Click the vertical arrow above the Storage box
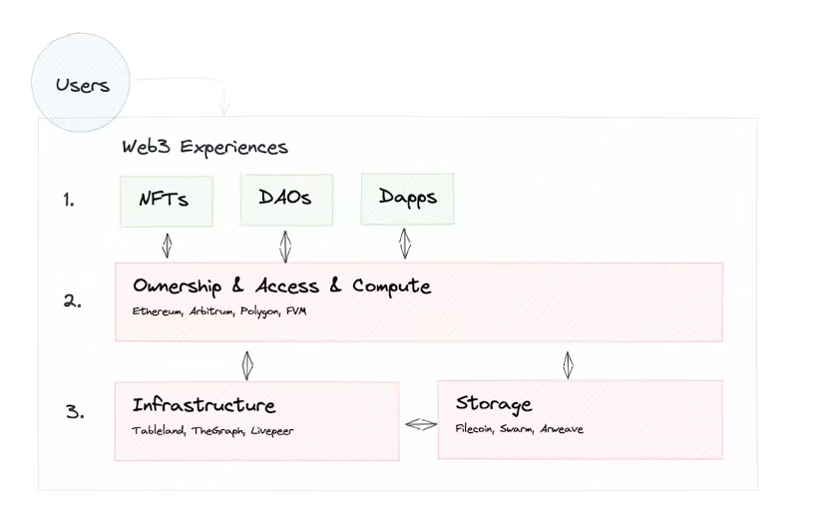Screen dimensions: 826x531 (568, 364)
